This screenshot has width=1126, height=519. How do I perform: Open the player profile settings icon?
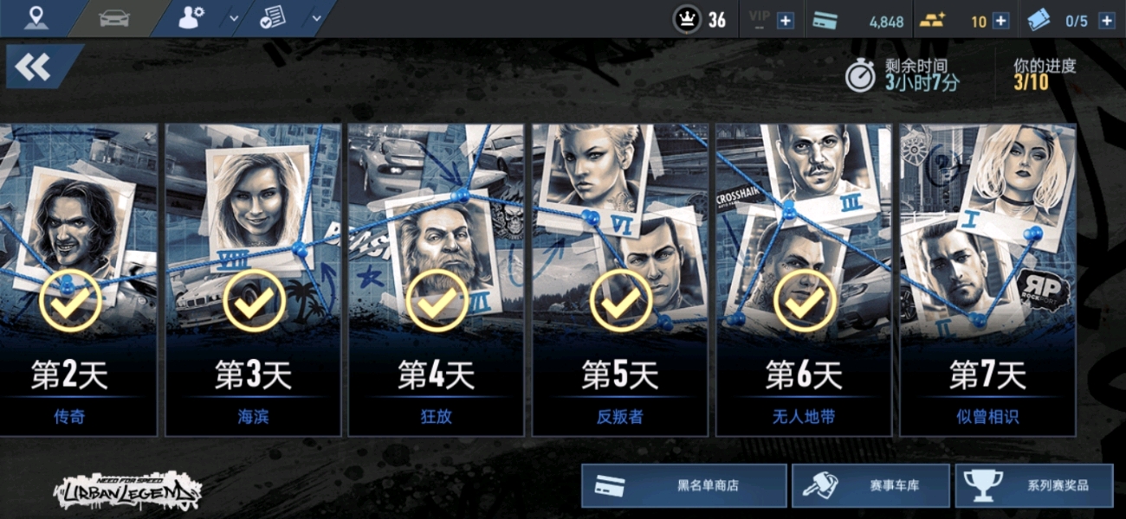coord(191,18)
